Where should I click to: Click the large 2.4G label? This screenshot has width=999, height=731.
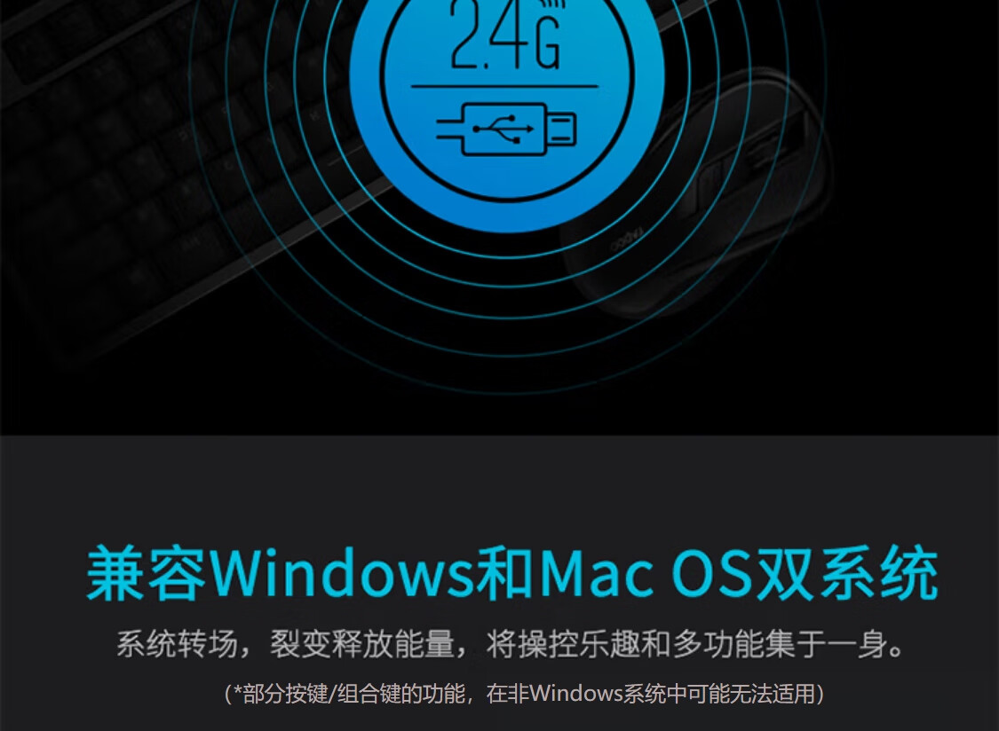click(x=506, y=35)
